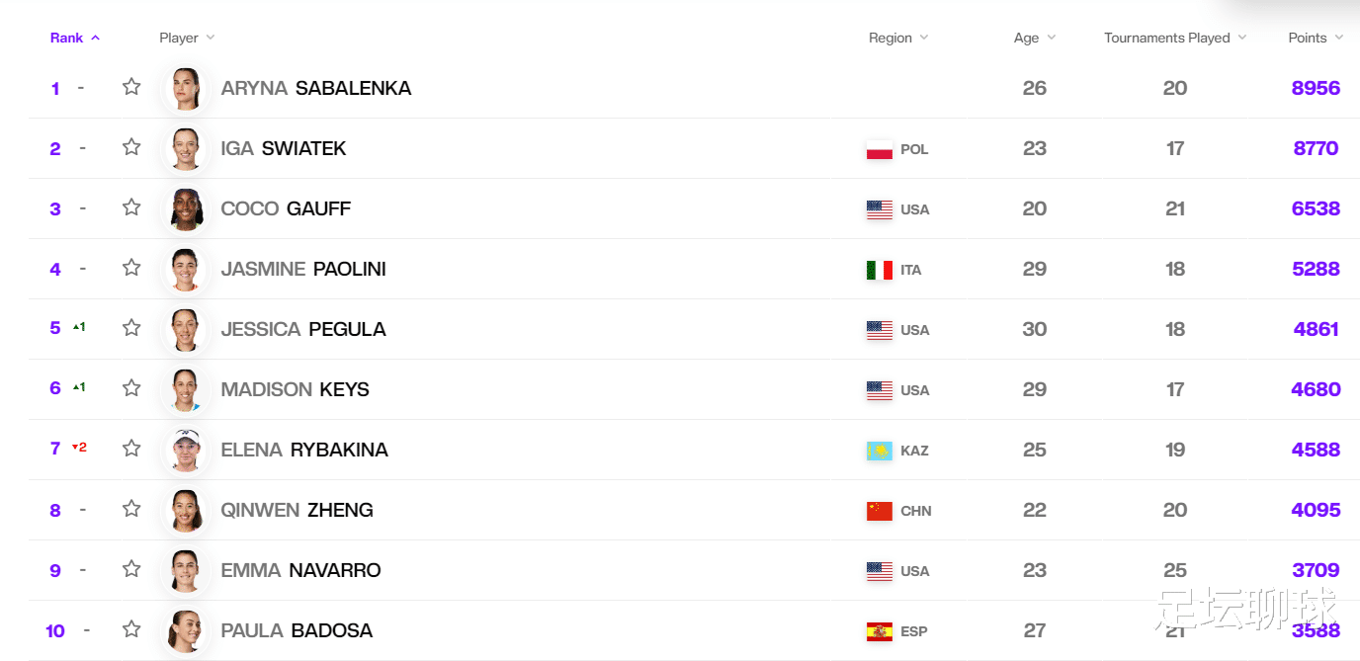The height and width of the screenshot is (661, 1360).
Task: Click Jasmine Paolini's star icon
Action: 131,268
